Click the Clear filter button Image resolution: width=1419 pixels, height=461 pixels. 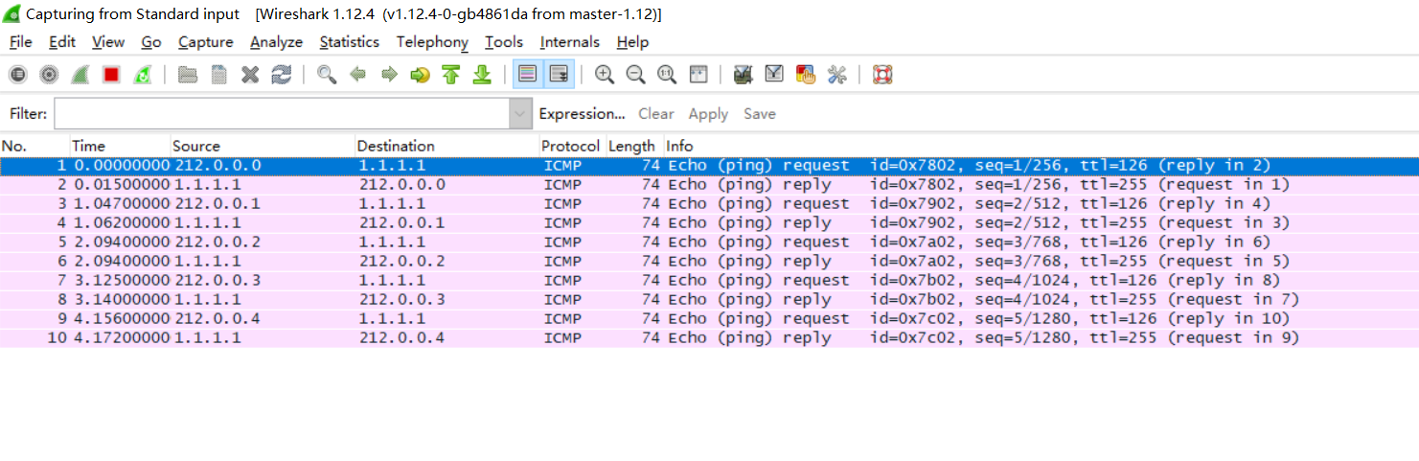coord(656,114)
